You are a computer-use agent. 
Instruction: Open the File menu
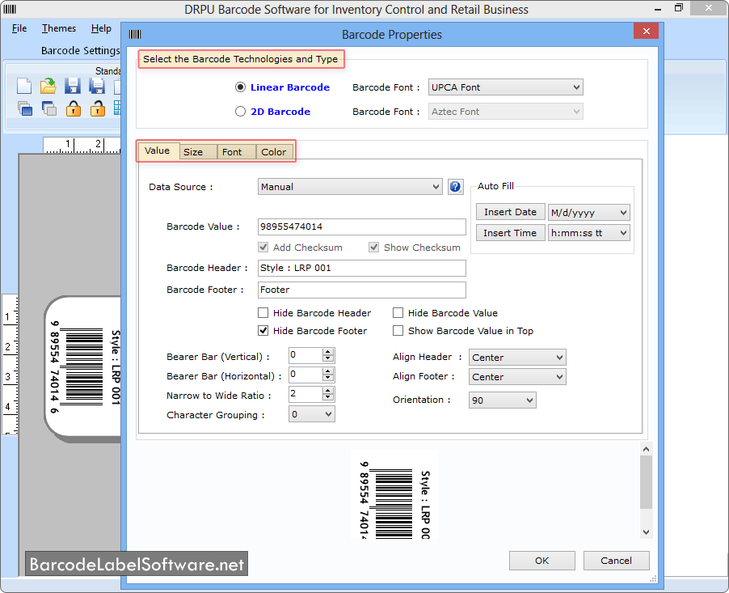pyautogui.click(x=19, y=28)
